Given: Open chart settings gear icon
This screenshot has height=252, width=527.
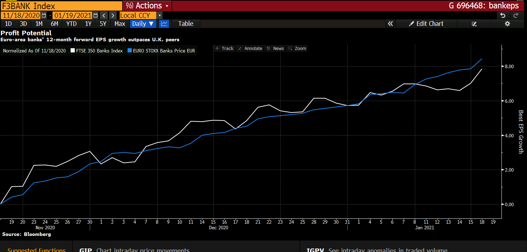Looking at the screenshot, I should click(507, 24).
